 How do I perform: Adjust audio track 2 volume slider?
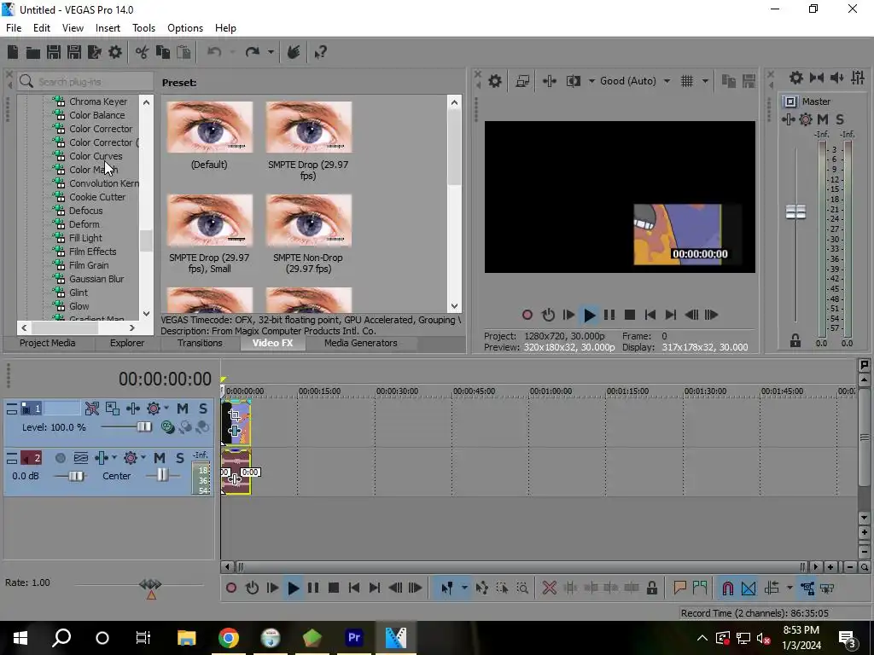coord(75,476)
